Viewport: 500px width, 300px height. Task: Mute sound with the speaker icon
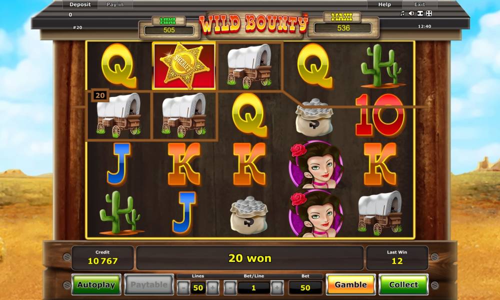click(x=411, y=13)
